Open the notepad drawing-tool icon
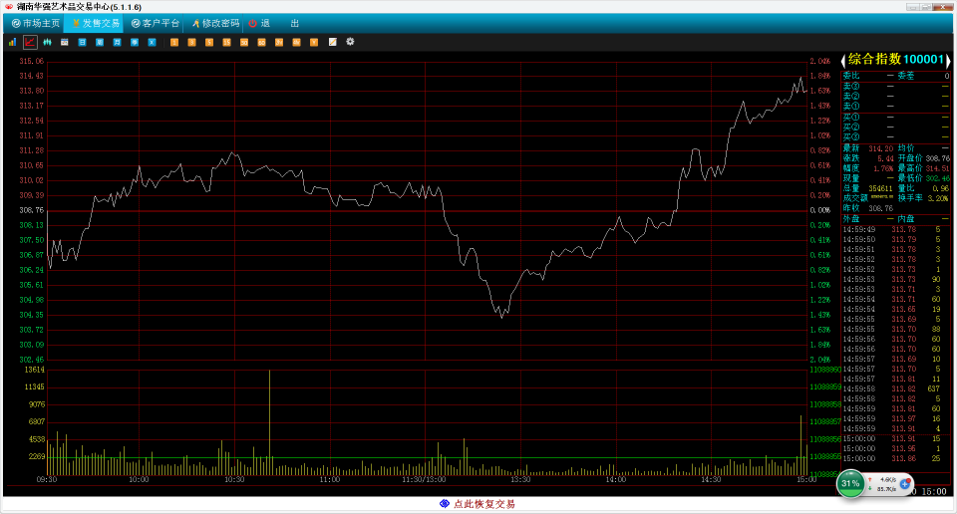 coord(333,42)
